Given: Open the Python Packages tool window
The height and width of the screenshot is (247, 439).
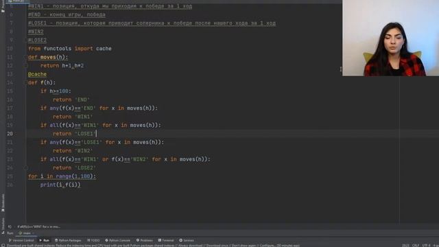Looking at the screenshot, I should pos(68,240).
